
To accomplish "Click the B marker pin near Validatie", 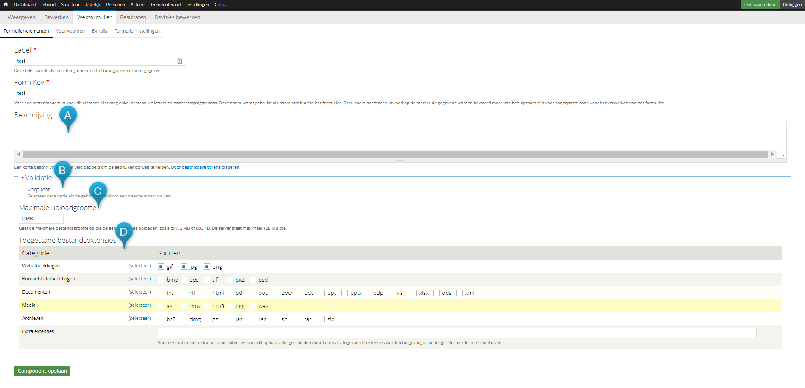I will click(62, 174).
